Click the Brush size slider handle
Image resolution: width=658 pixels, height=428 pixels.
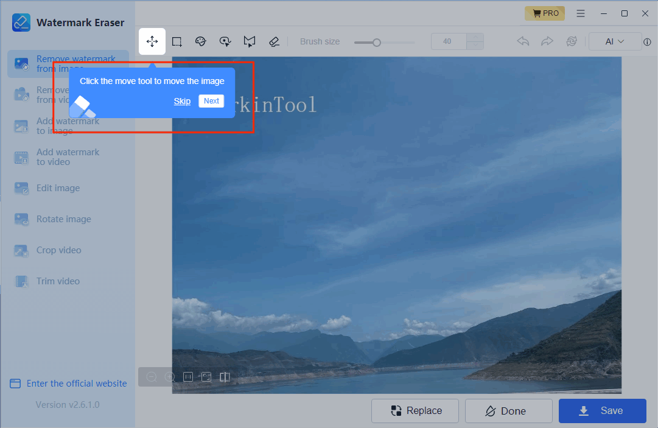pos(377,42)
